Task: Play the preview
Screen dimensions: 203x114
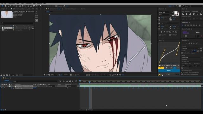Action: click(x=192, y=43)
